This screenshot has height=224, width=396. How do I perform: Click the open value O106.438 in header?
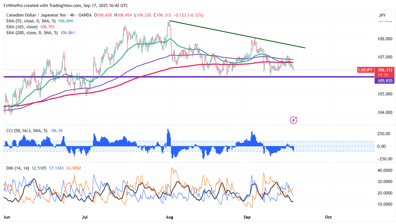pos(103,15)
